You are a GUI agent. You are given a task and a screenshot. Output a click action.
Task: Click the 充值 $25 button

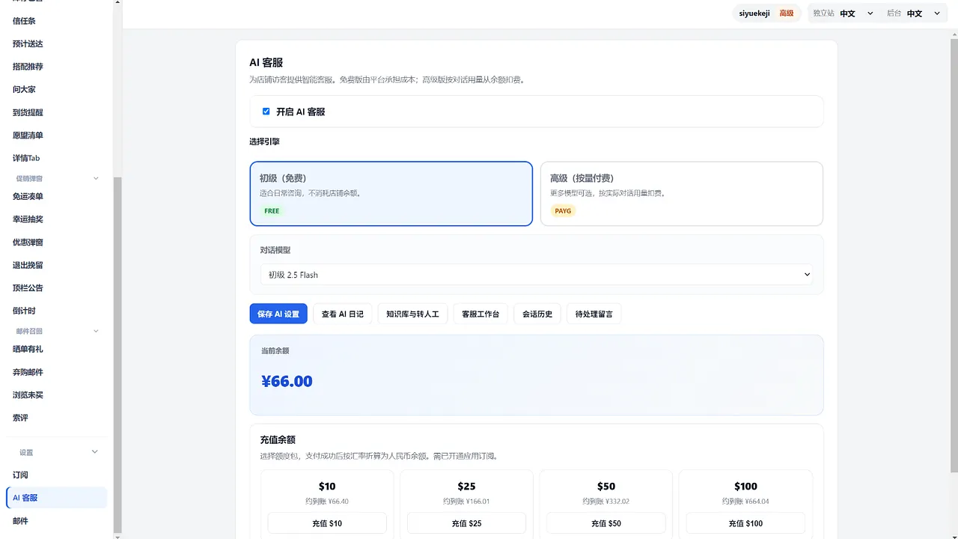click(x=466, y=523)
